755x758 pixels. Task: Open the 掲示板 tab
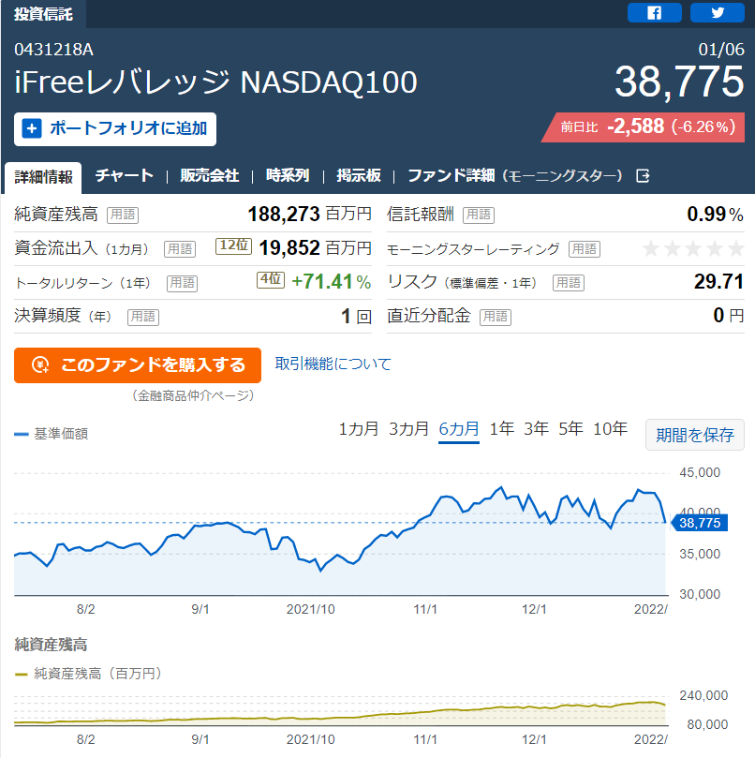tap(359, 175)
